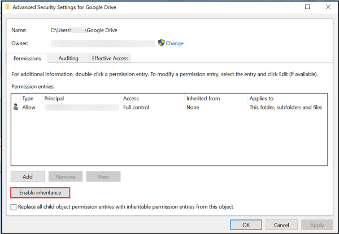The image size is (339, 234).
Task: Click the Apply button
Action: (x=317, y=225)
